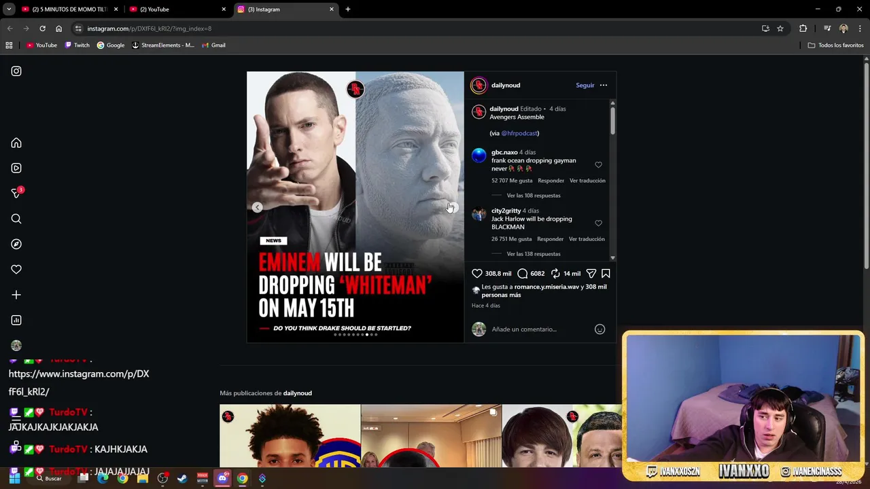This screenshot has height=489, width=870.
Task: Reload the page
Action: [x=42, y=29]
